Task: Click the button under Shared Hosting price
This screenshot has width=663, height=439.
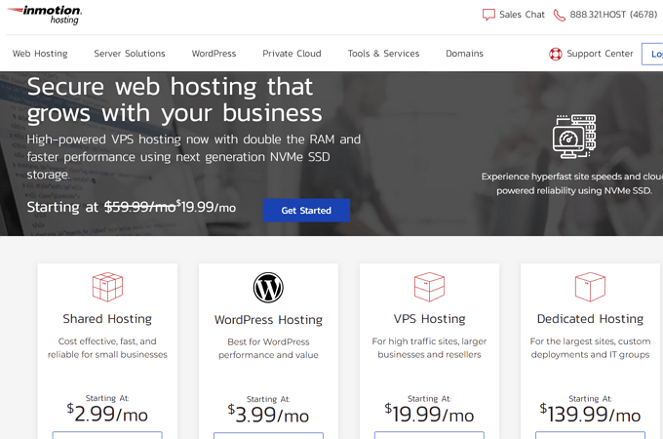Action: (107, 435)
